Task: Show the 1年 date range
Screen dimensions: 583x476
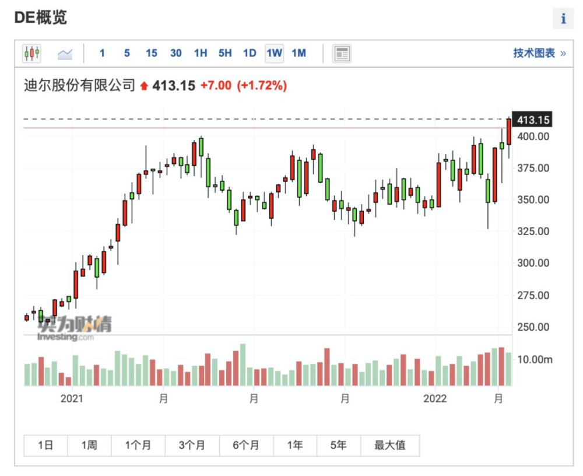Action: (295, 446)
